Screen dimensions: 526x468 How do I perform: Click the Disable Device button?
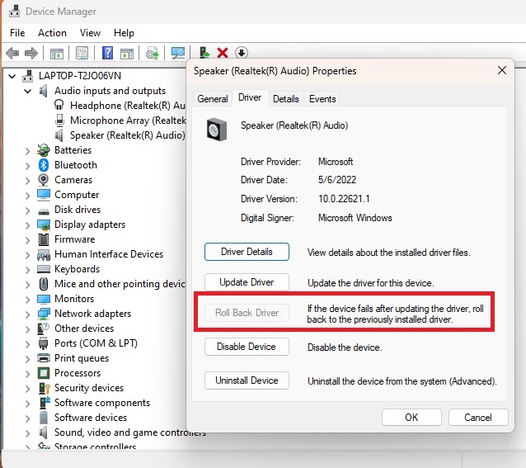(247, 347)
